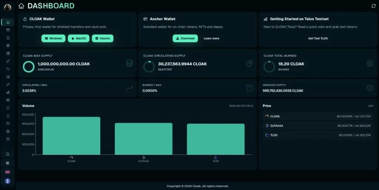The image size is (379, 190).
Task: Download CLOAK Wallet for Ubuntu
Action: [103, 38]
